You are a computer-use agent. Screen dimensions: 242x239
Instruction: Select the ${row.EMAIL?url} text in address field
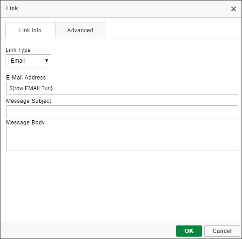31,88
